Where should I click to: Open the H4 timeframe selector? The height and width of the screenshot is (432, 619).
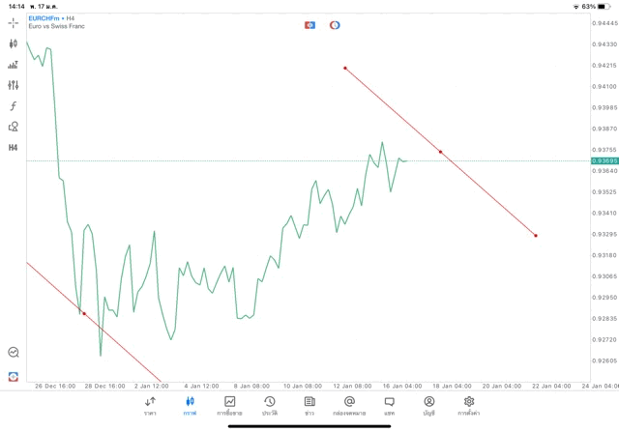(x=13, y=148)
